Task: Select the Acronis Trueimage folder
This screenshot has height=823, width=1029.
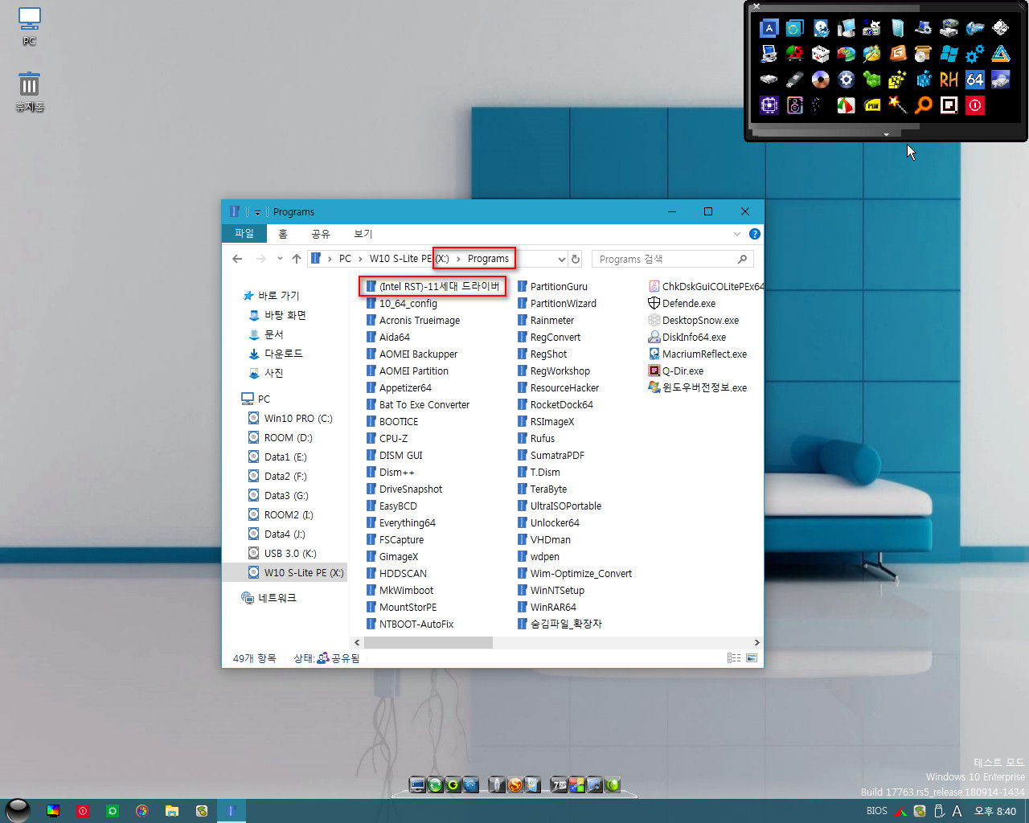Action: [419, 321]
